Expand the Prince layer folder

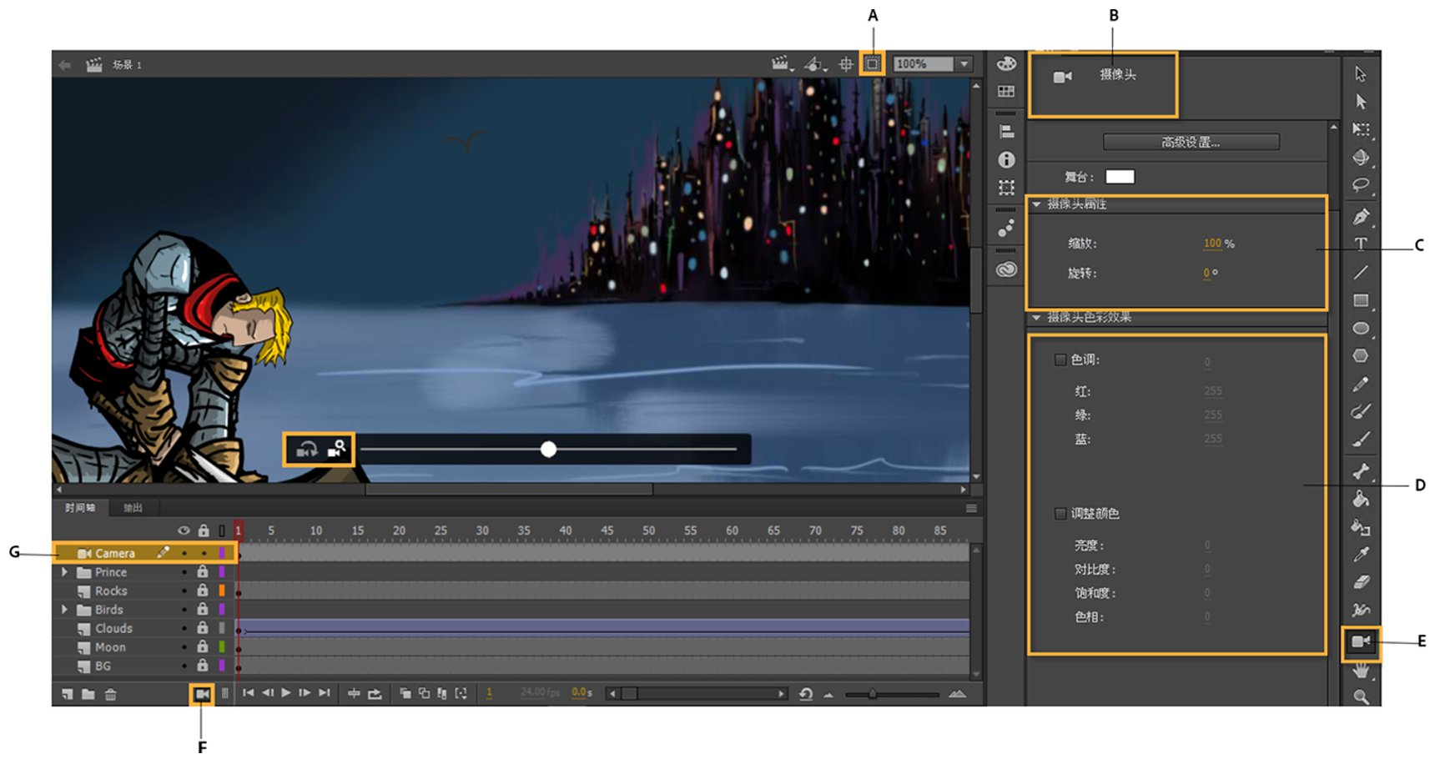pos(64,572)
